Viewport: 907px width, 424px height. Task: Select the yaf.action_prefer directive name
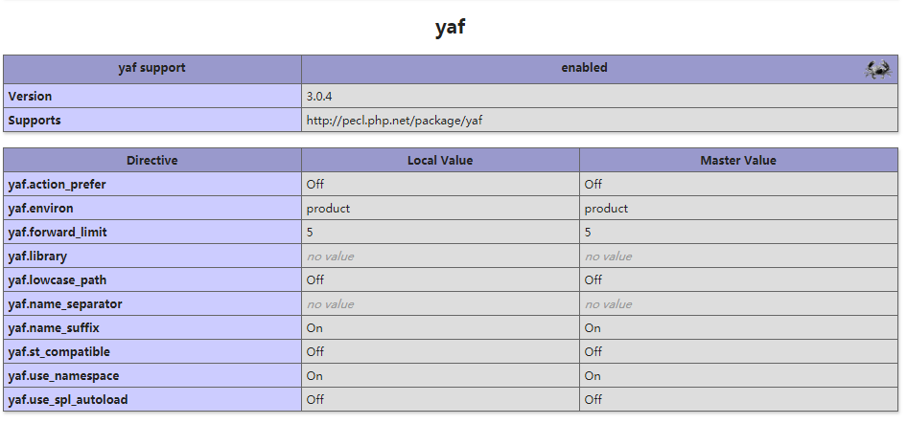pos(57,185)
